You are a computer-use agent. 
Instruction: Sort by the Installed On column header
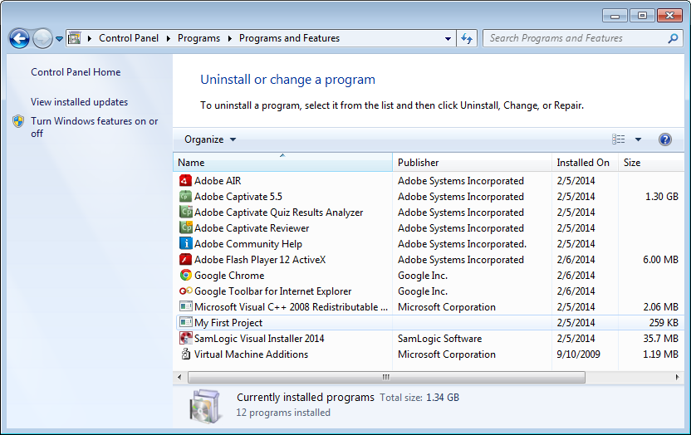point(585,163)
